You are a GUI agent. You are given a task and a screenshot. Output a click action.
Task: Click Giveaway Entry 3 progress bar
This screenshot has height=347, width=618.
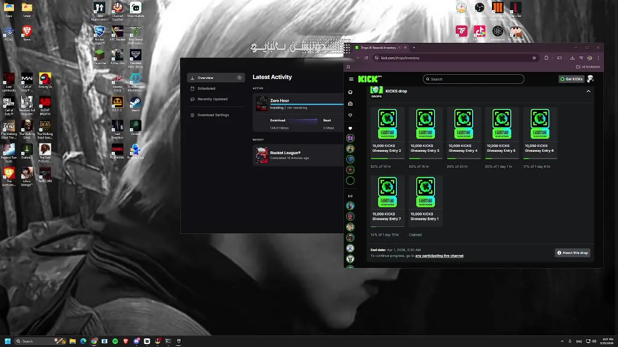click(425, 158)
